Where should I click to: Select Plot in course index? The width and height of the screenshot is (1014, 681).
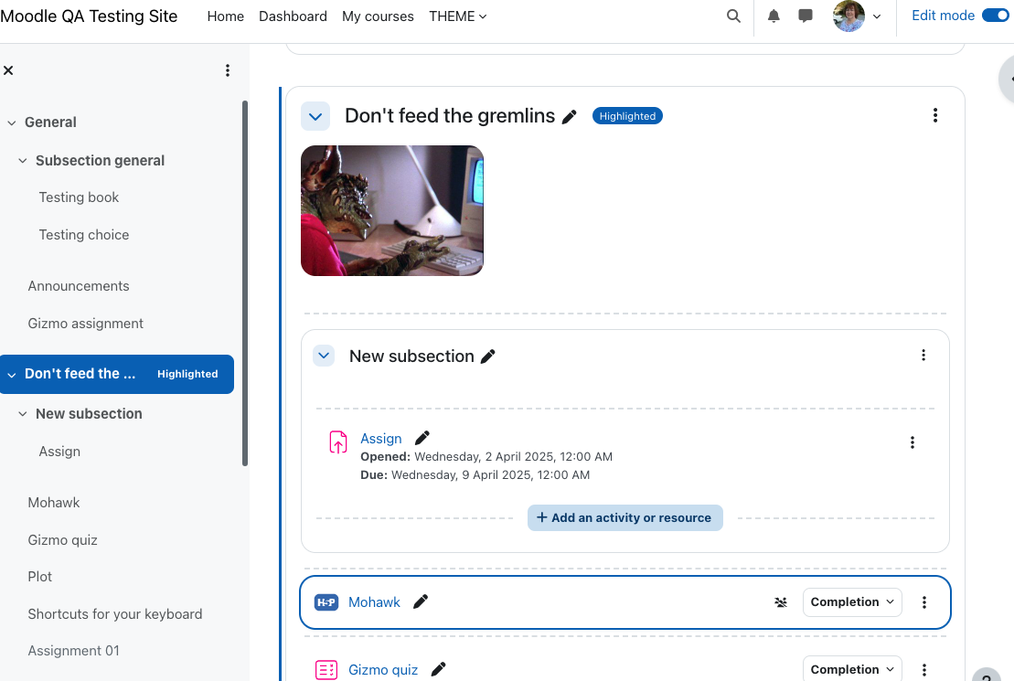coord(39,577)
